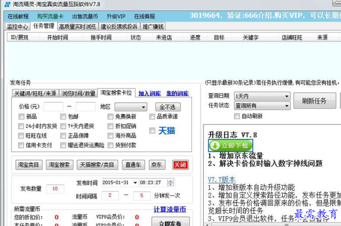Click the time spinner arrows
Image resolution: width=341 pixels, height=226 pixels.
point(170,183)
